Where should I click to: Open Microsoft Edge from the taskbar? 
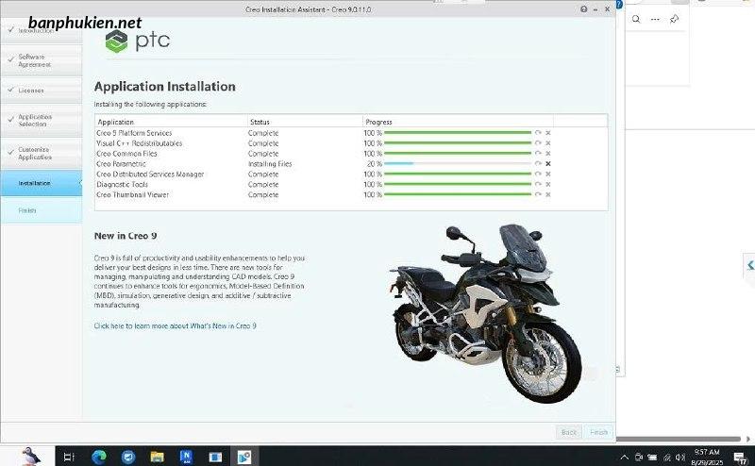tap(100, 457)
